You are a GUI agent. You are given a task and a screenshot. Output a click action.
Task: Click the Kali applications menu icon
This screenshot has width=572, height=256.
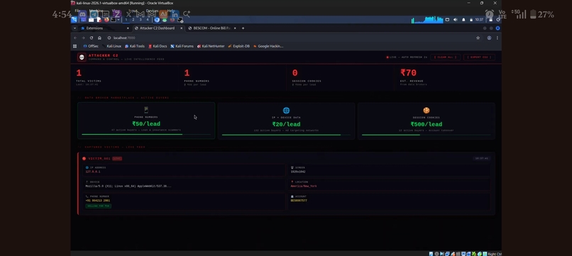coord(74,20)
